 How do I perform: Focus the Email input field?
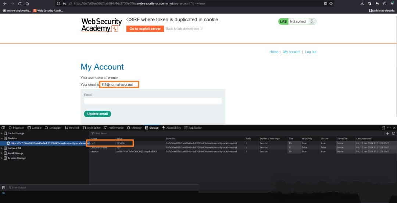(x=153, y=101)
